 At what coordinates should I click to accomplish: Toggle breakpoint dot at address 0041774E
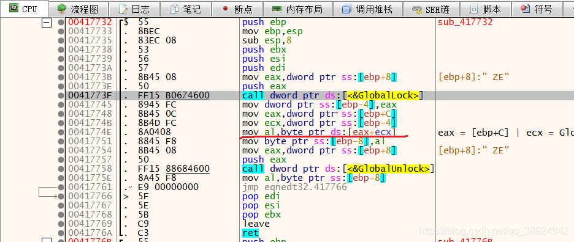(x=61, y=132)
